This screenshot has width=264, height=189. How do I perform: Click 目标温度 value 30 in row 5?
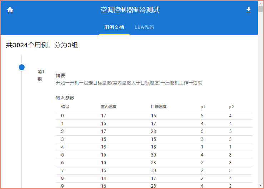[153, 155]
